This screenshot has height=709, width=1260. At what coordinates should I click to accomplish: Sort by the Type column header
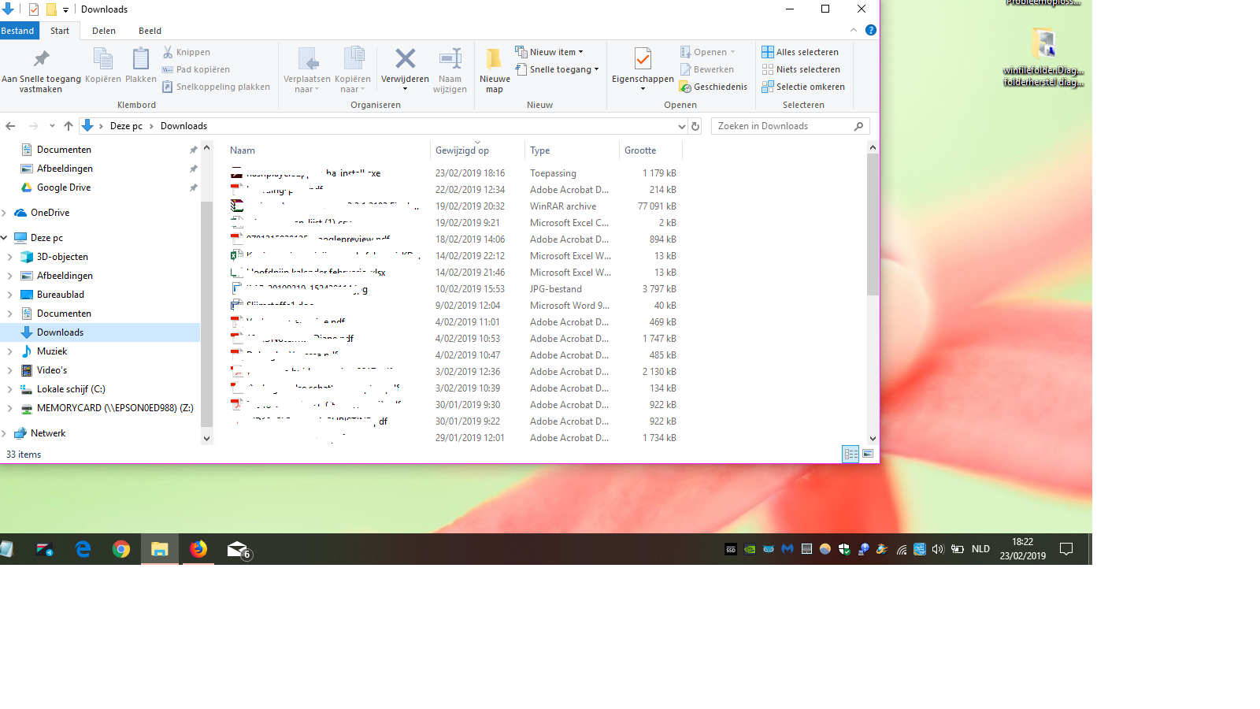pyautogui.click(x=572, y=150)
